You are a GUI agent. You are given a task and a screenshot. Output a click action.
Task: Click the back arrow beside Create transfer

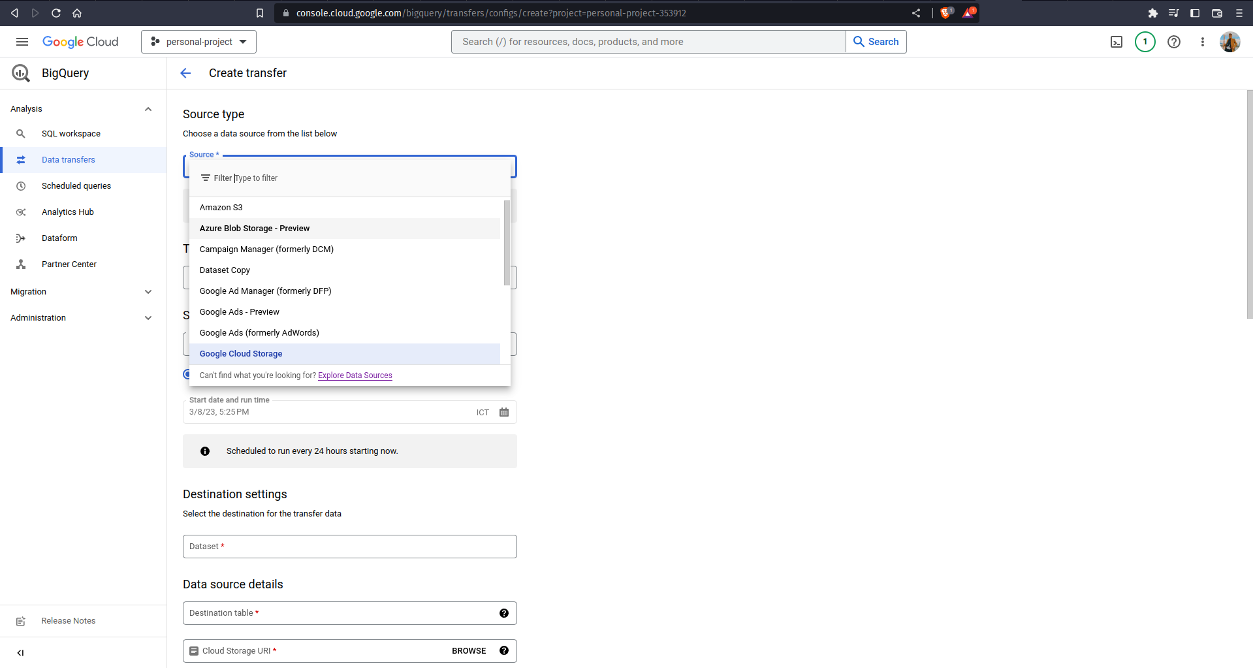pos(185,73)
